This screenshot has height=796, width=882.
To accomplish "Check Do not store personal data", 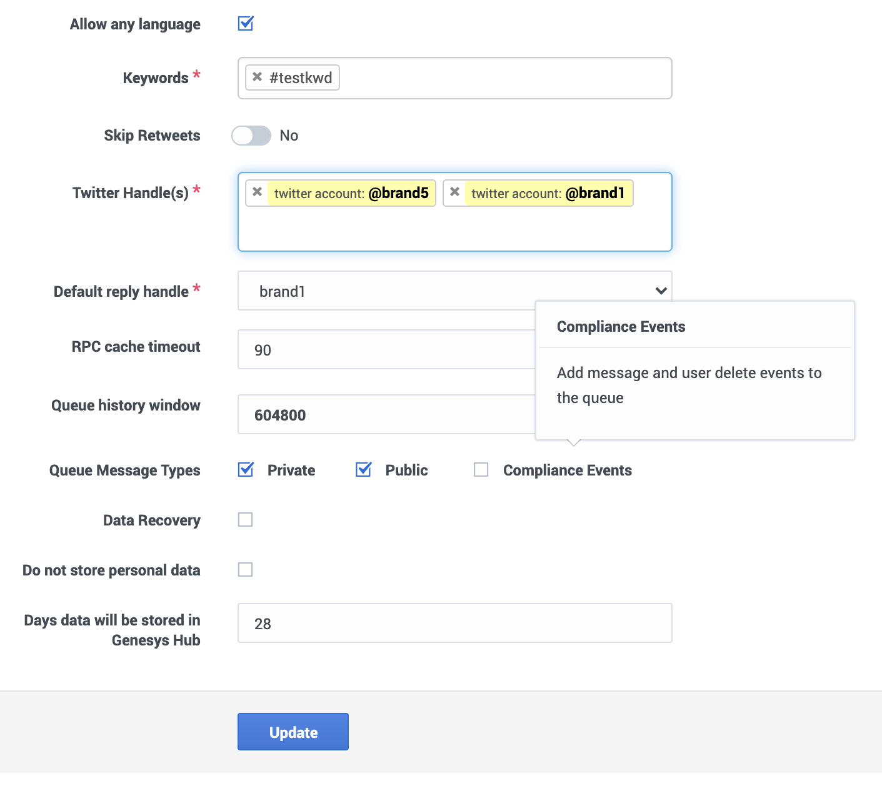I will 246,570.
